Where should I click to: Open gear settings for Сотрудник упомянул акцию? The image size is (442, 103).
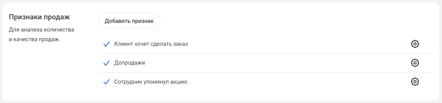(x=415, y=82)
